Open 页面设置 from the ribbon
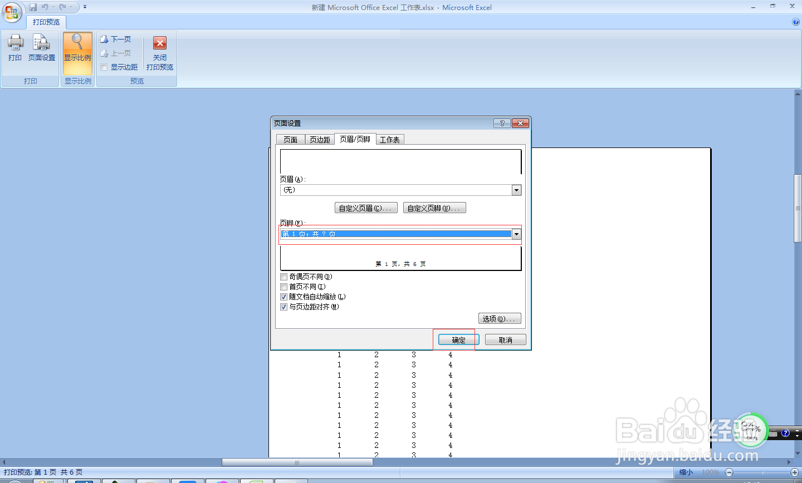The width and height of the screenshot is (802, 483). 42,47
